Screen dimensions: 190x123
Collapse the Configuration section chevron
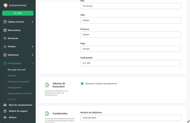[32, 63]
